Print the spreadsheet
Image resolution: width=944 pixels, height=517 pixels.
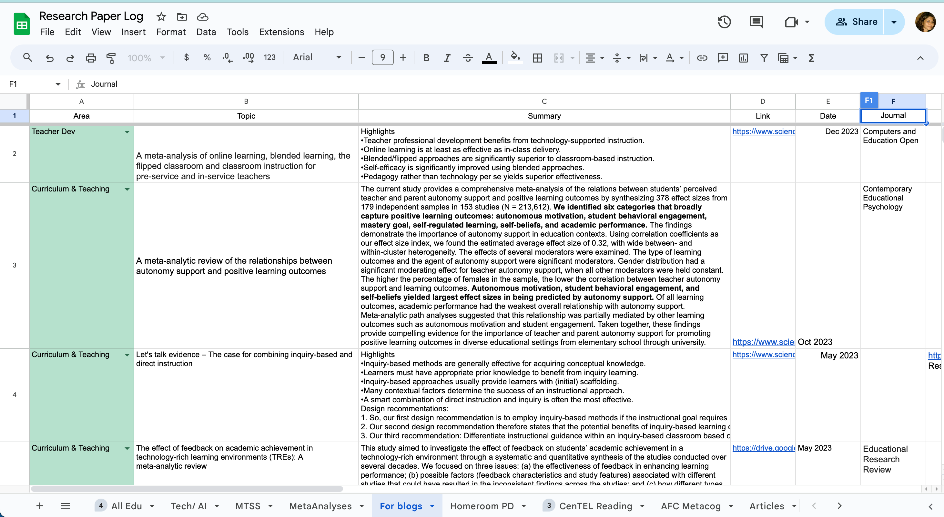click(x=91, y=57)
